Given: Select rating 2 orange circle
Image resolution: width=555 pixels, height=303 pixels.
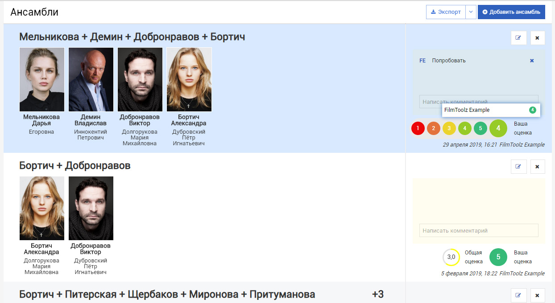Looking at the screenshot, I should pos(434,128).
